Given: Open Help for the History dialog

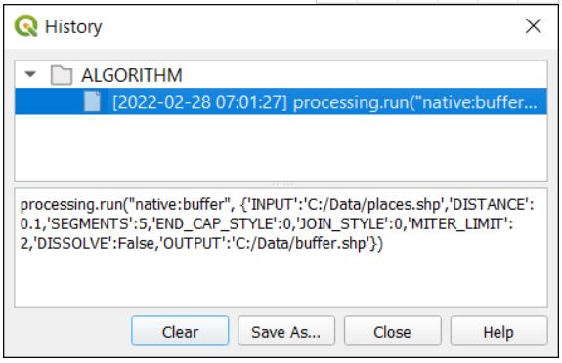Looking at the screenshot, I should pyautogui.click(x=498, y=331).
